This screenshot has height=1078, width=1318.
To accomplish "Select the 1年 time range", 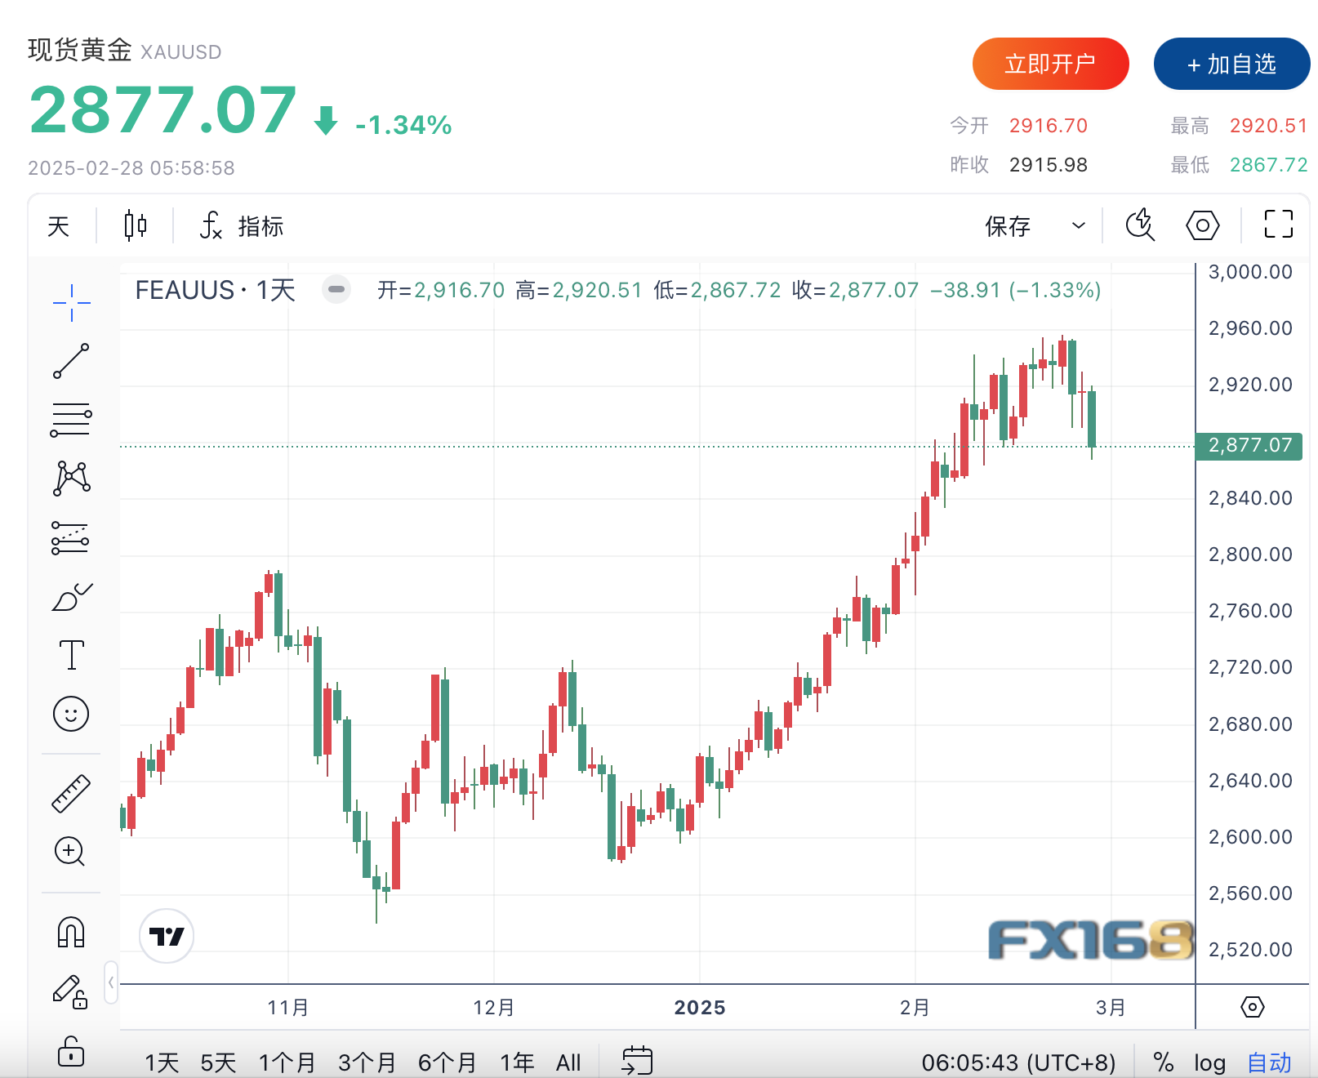I will tap(517, 1062).
